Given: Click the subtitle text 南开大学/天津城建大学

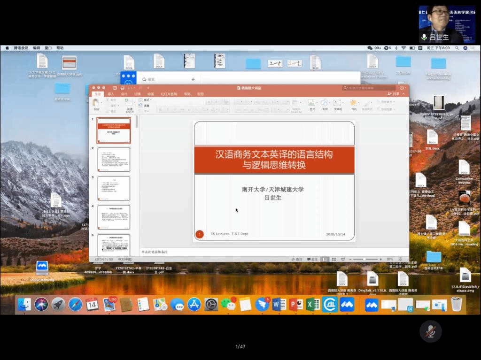Looking at the screenshot, I should tap(273, 189).
